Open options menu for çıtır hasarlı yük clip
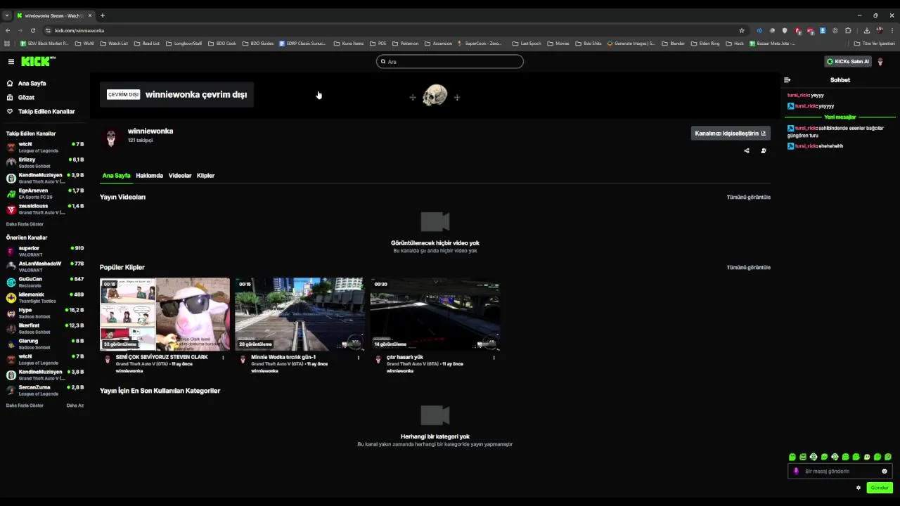The image size is (900, 506). (x=494, y=358)
